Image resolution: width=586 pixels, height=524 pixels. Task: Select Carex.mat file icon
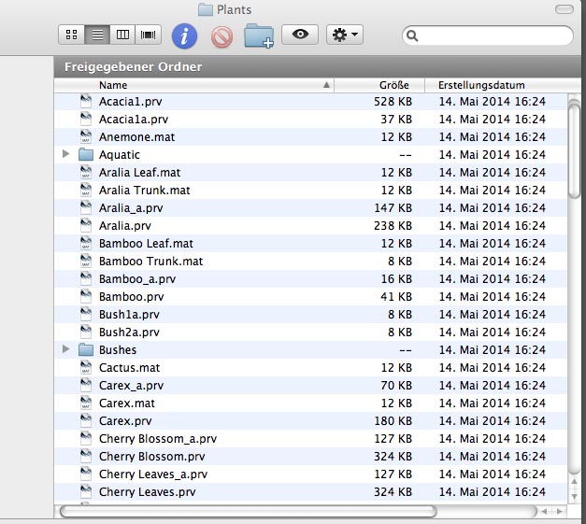click(x=86, y=403)
